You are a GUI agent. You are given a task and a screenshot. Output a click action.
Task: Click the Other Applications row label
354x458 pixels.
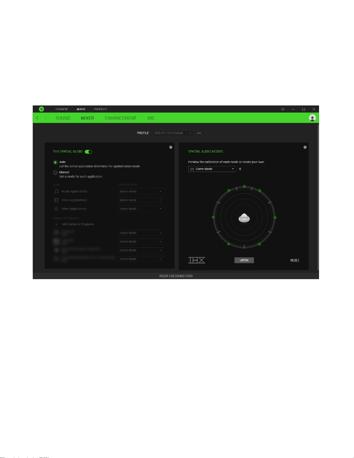click(74, 209)
